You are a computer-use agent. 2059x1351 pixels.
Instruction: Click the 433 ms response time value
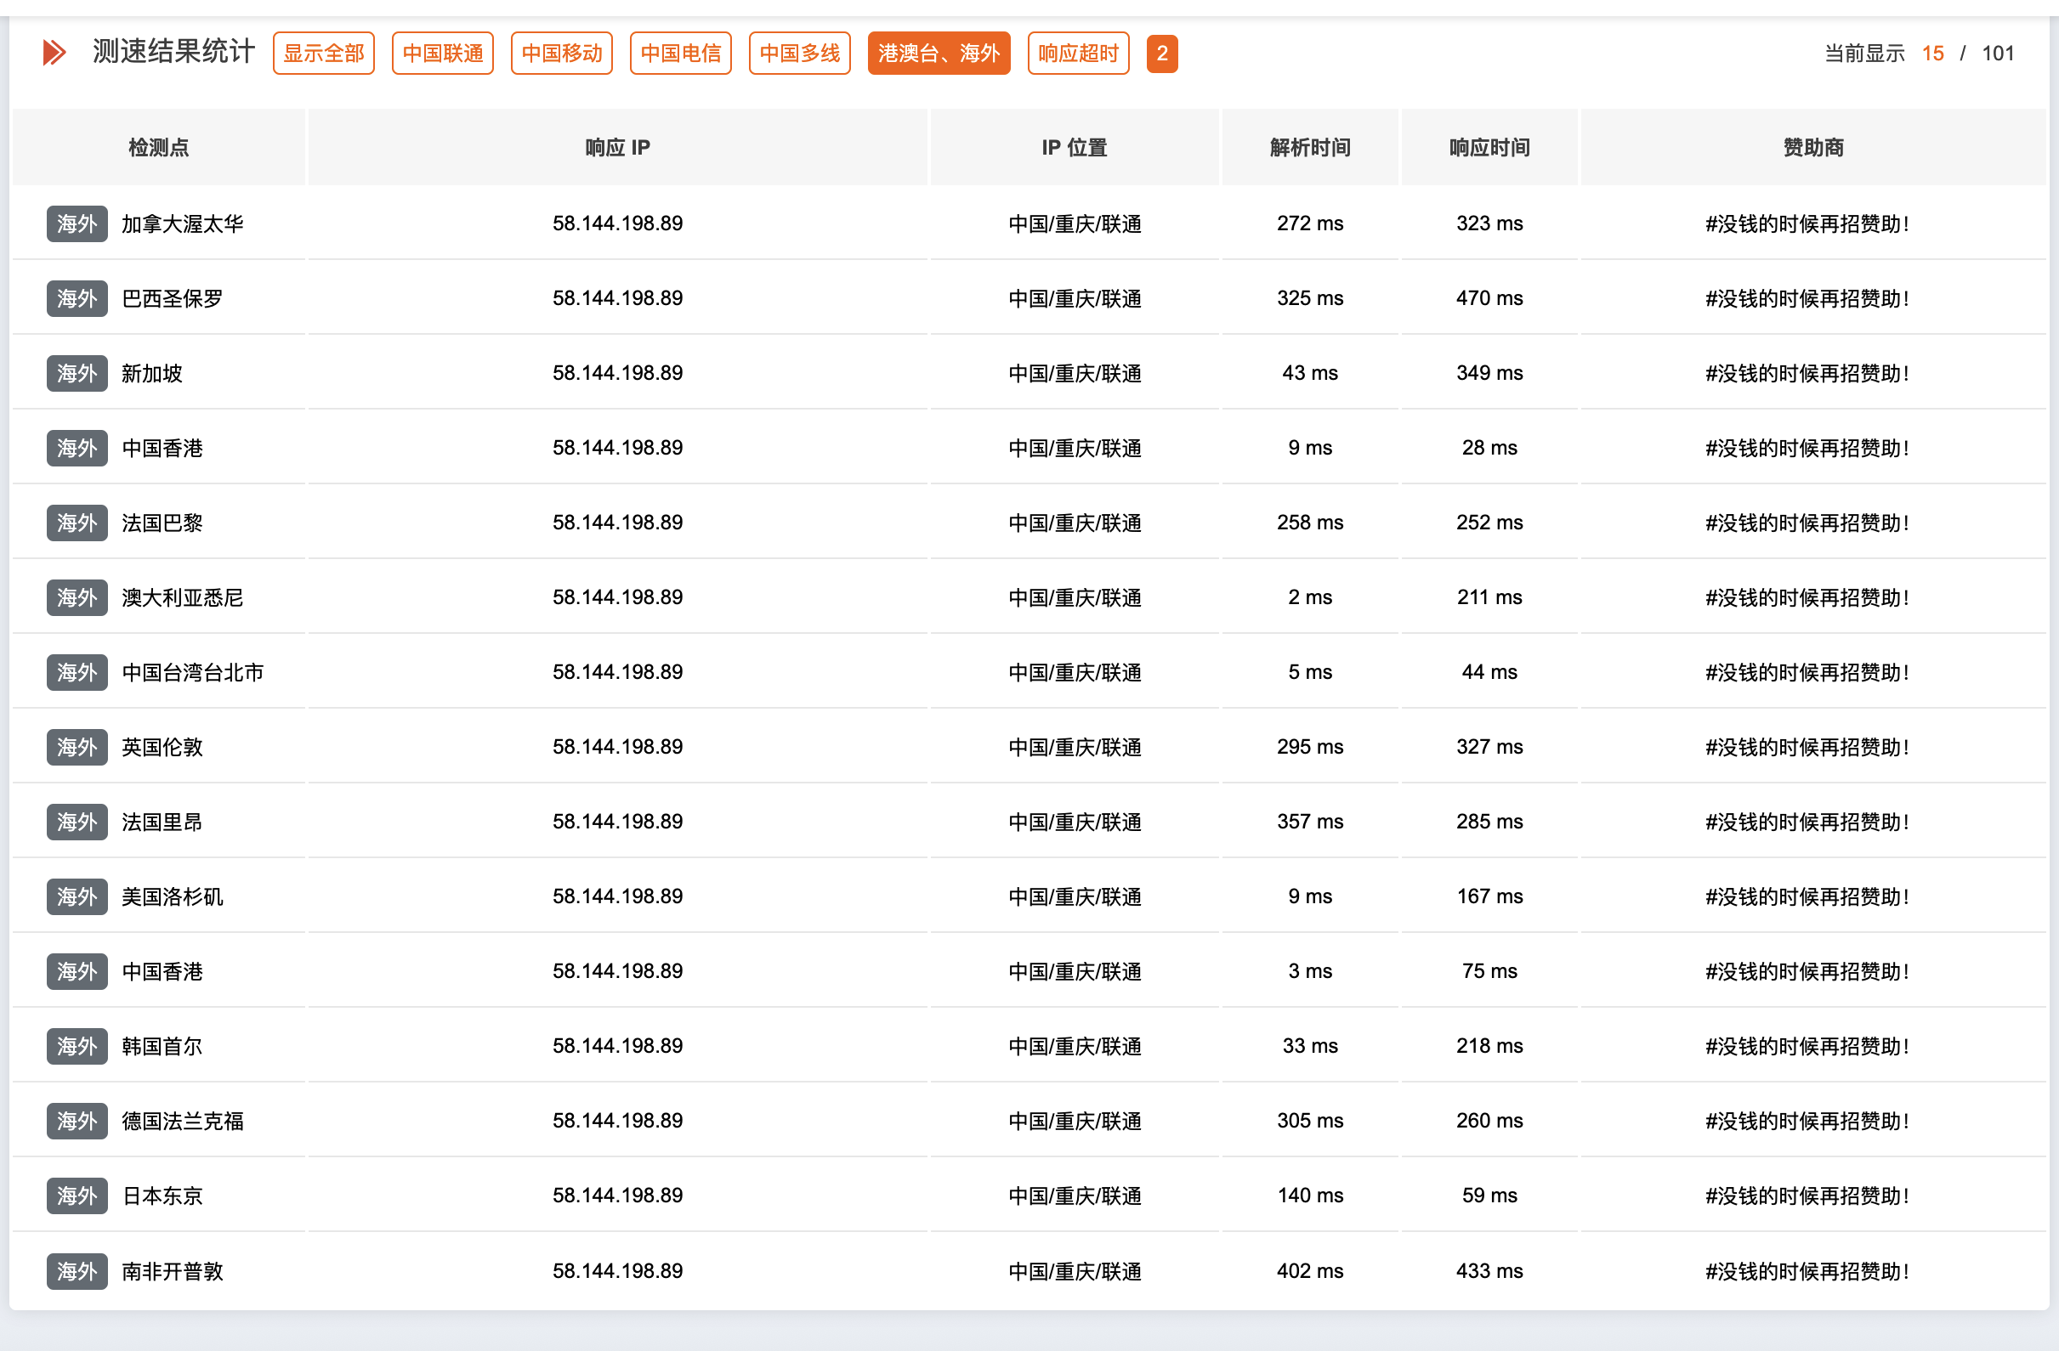(x=1489, y=1270)
